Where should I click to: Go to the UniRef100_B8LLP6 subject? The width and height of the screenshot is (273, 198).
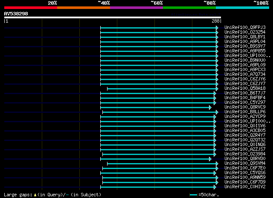click(245, 112)
